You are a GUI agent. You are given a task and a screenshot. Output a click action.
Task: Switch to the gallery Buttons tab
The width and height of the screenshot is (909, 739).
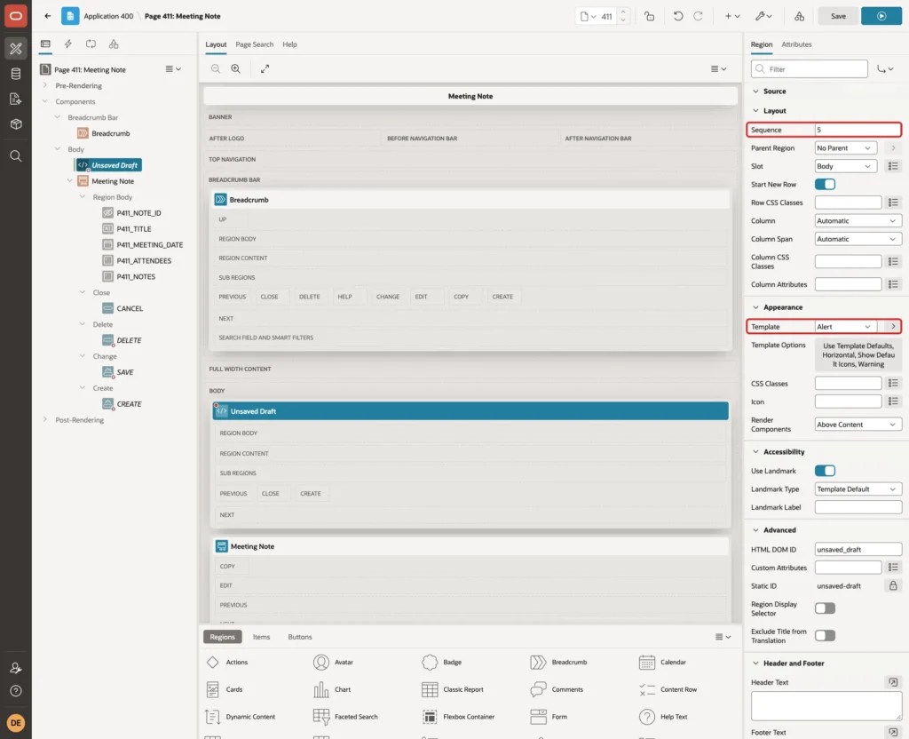click(300, 637)
